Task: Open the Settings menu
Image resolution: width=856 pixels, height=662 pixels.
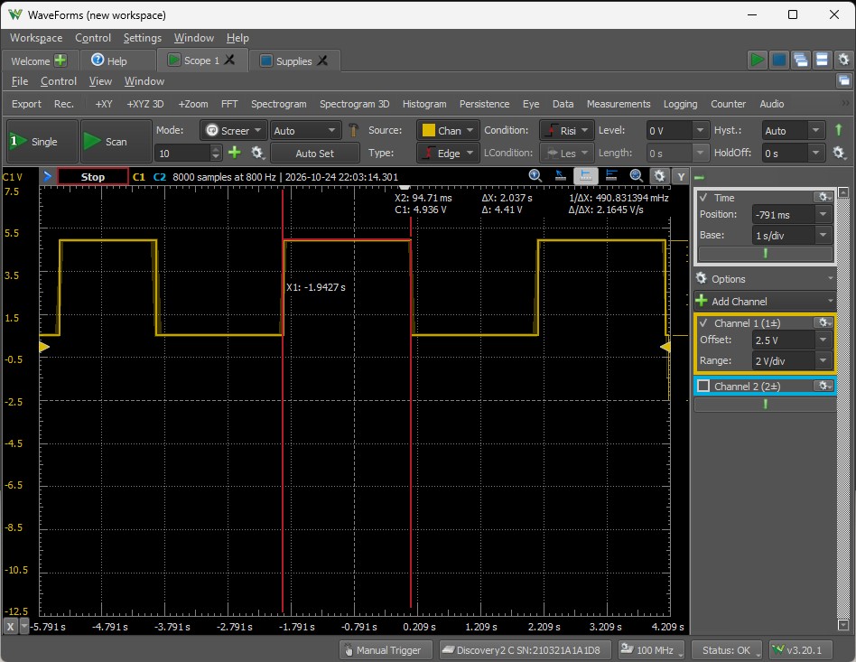Action: click(142, 38)
